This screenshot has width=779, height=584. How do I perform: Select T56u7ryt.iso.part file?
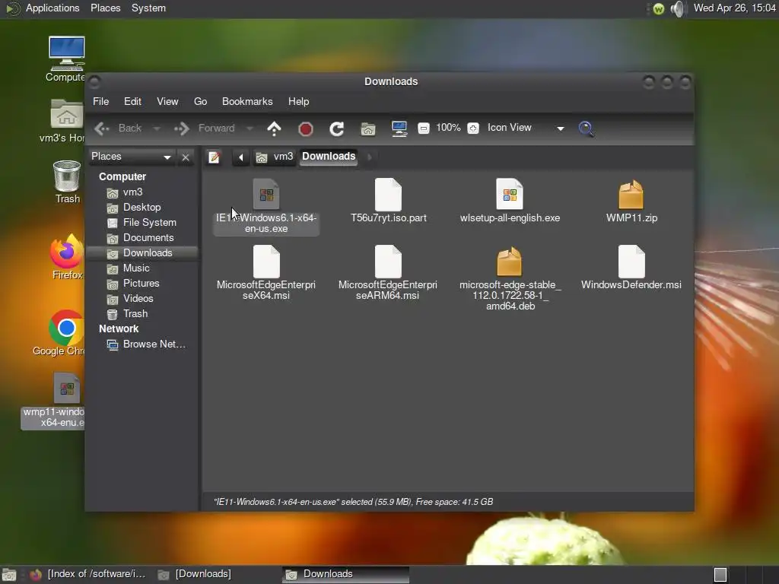(389, 201)
